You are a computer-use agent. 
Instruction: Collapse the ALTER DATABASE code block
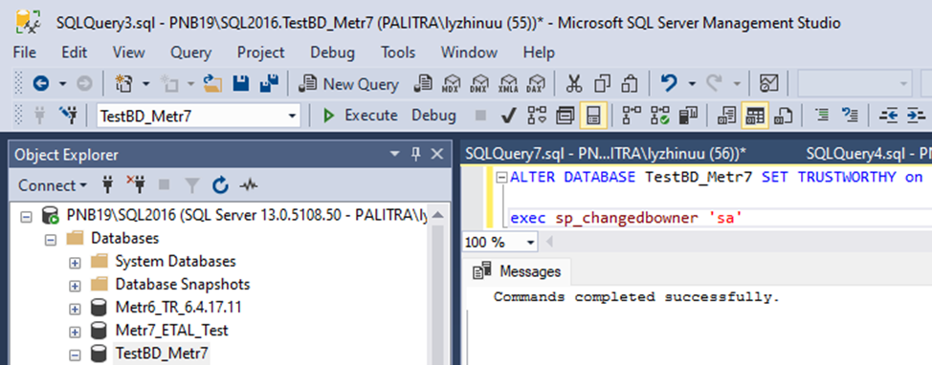pyautogui.click(x=502, y=178)
